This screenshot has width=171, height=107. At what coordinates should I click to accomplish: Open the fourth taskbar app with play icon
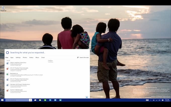point(50,100)
